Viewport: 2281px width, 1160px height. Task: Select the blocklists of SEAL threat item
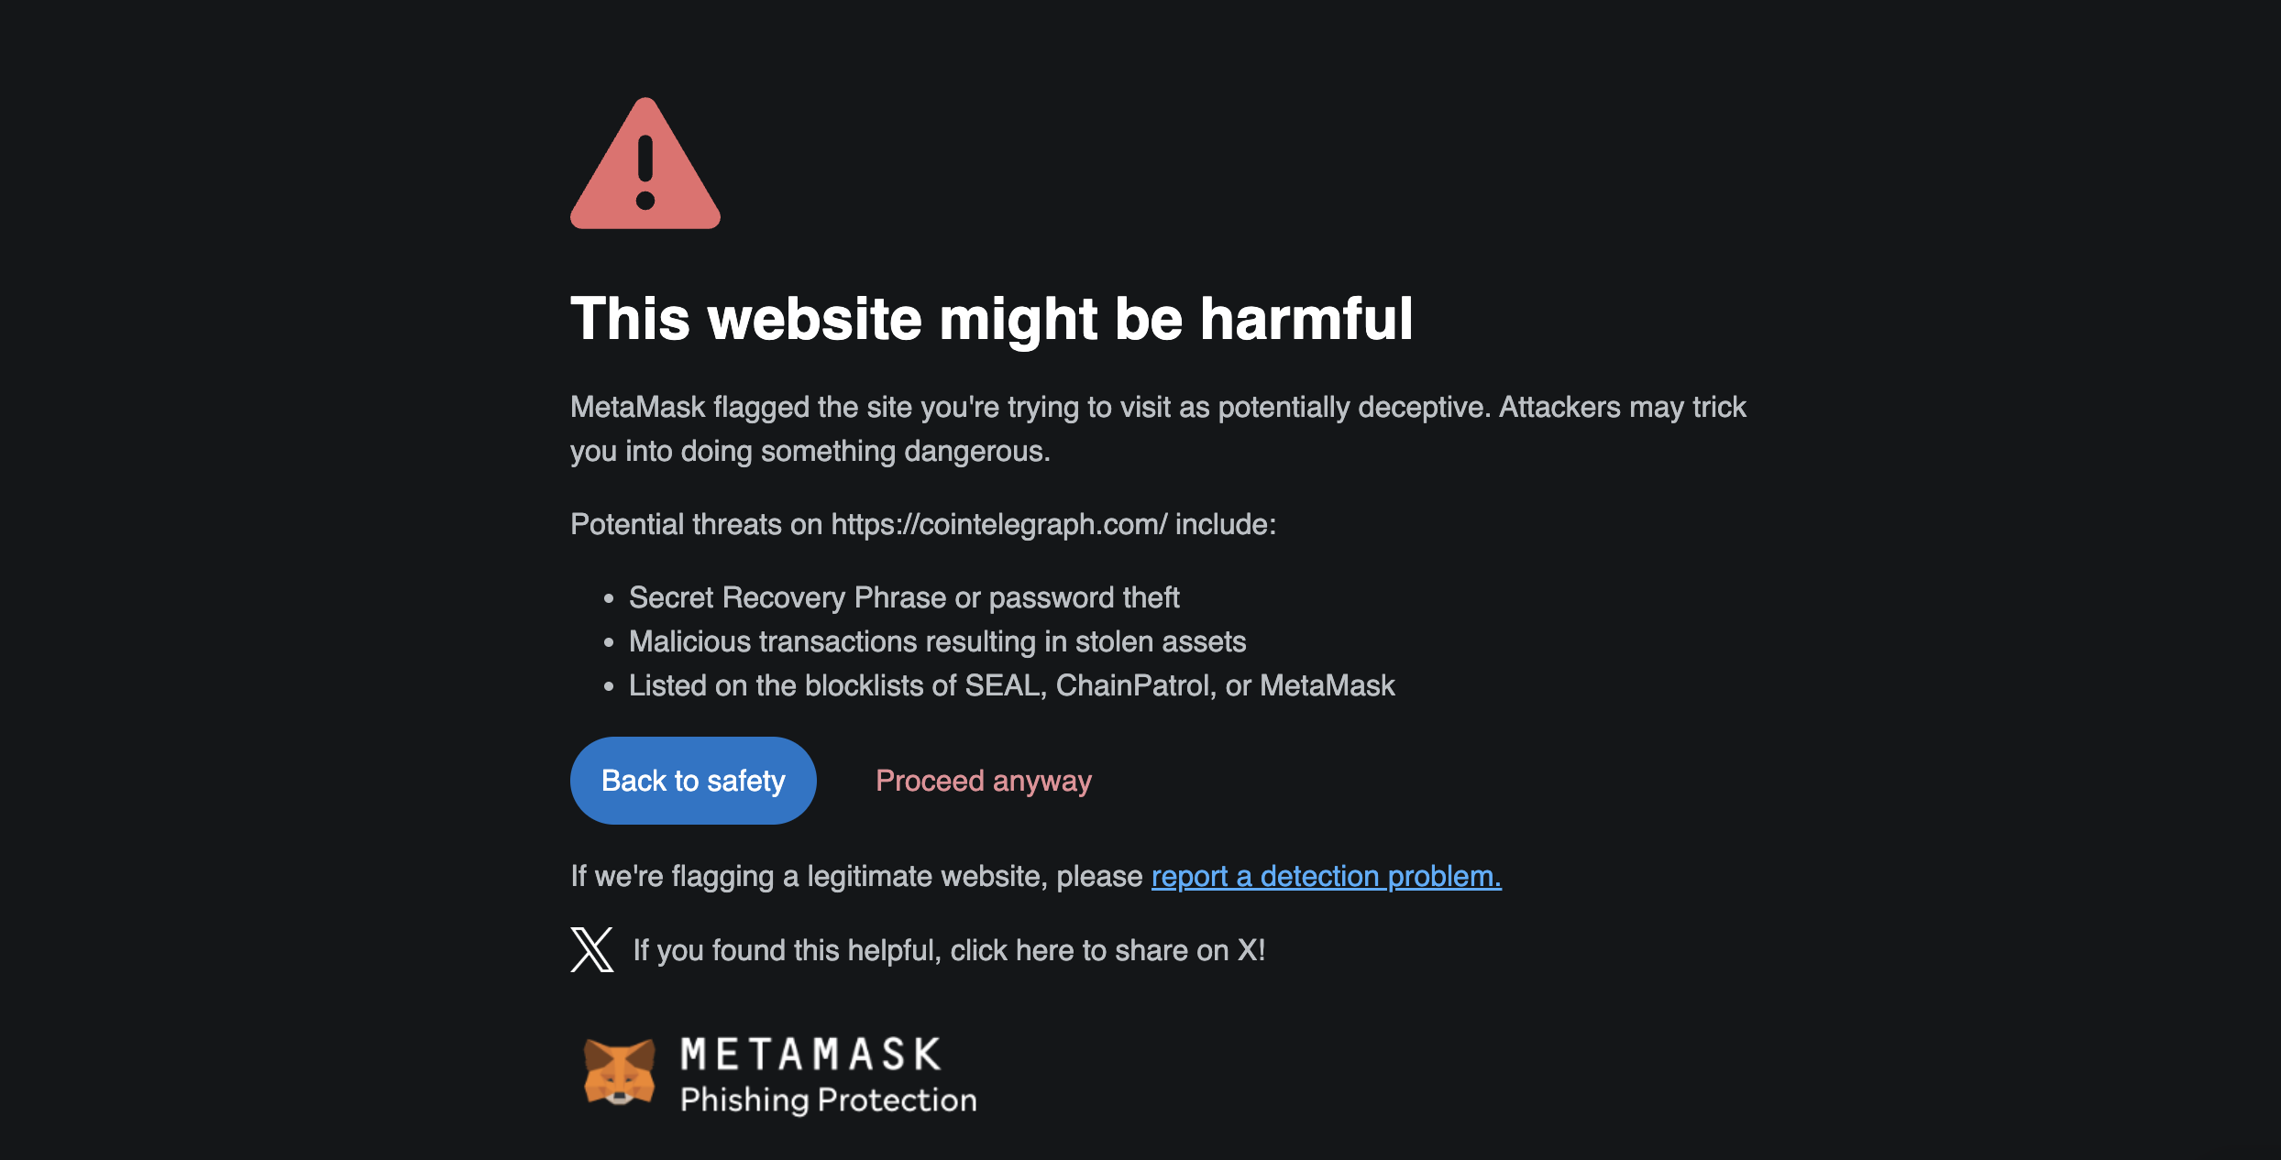[1011, 685]
